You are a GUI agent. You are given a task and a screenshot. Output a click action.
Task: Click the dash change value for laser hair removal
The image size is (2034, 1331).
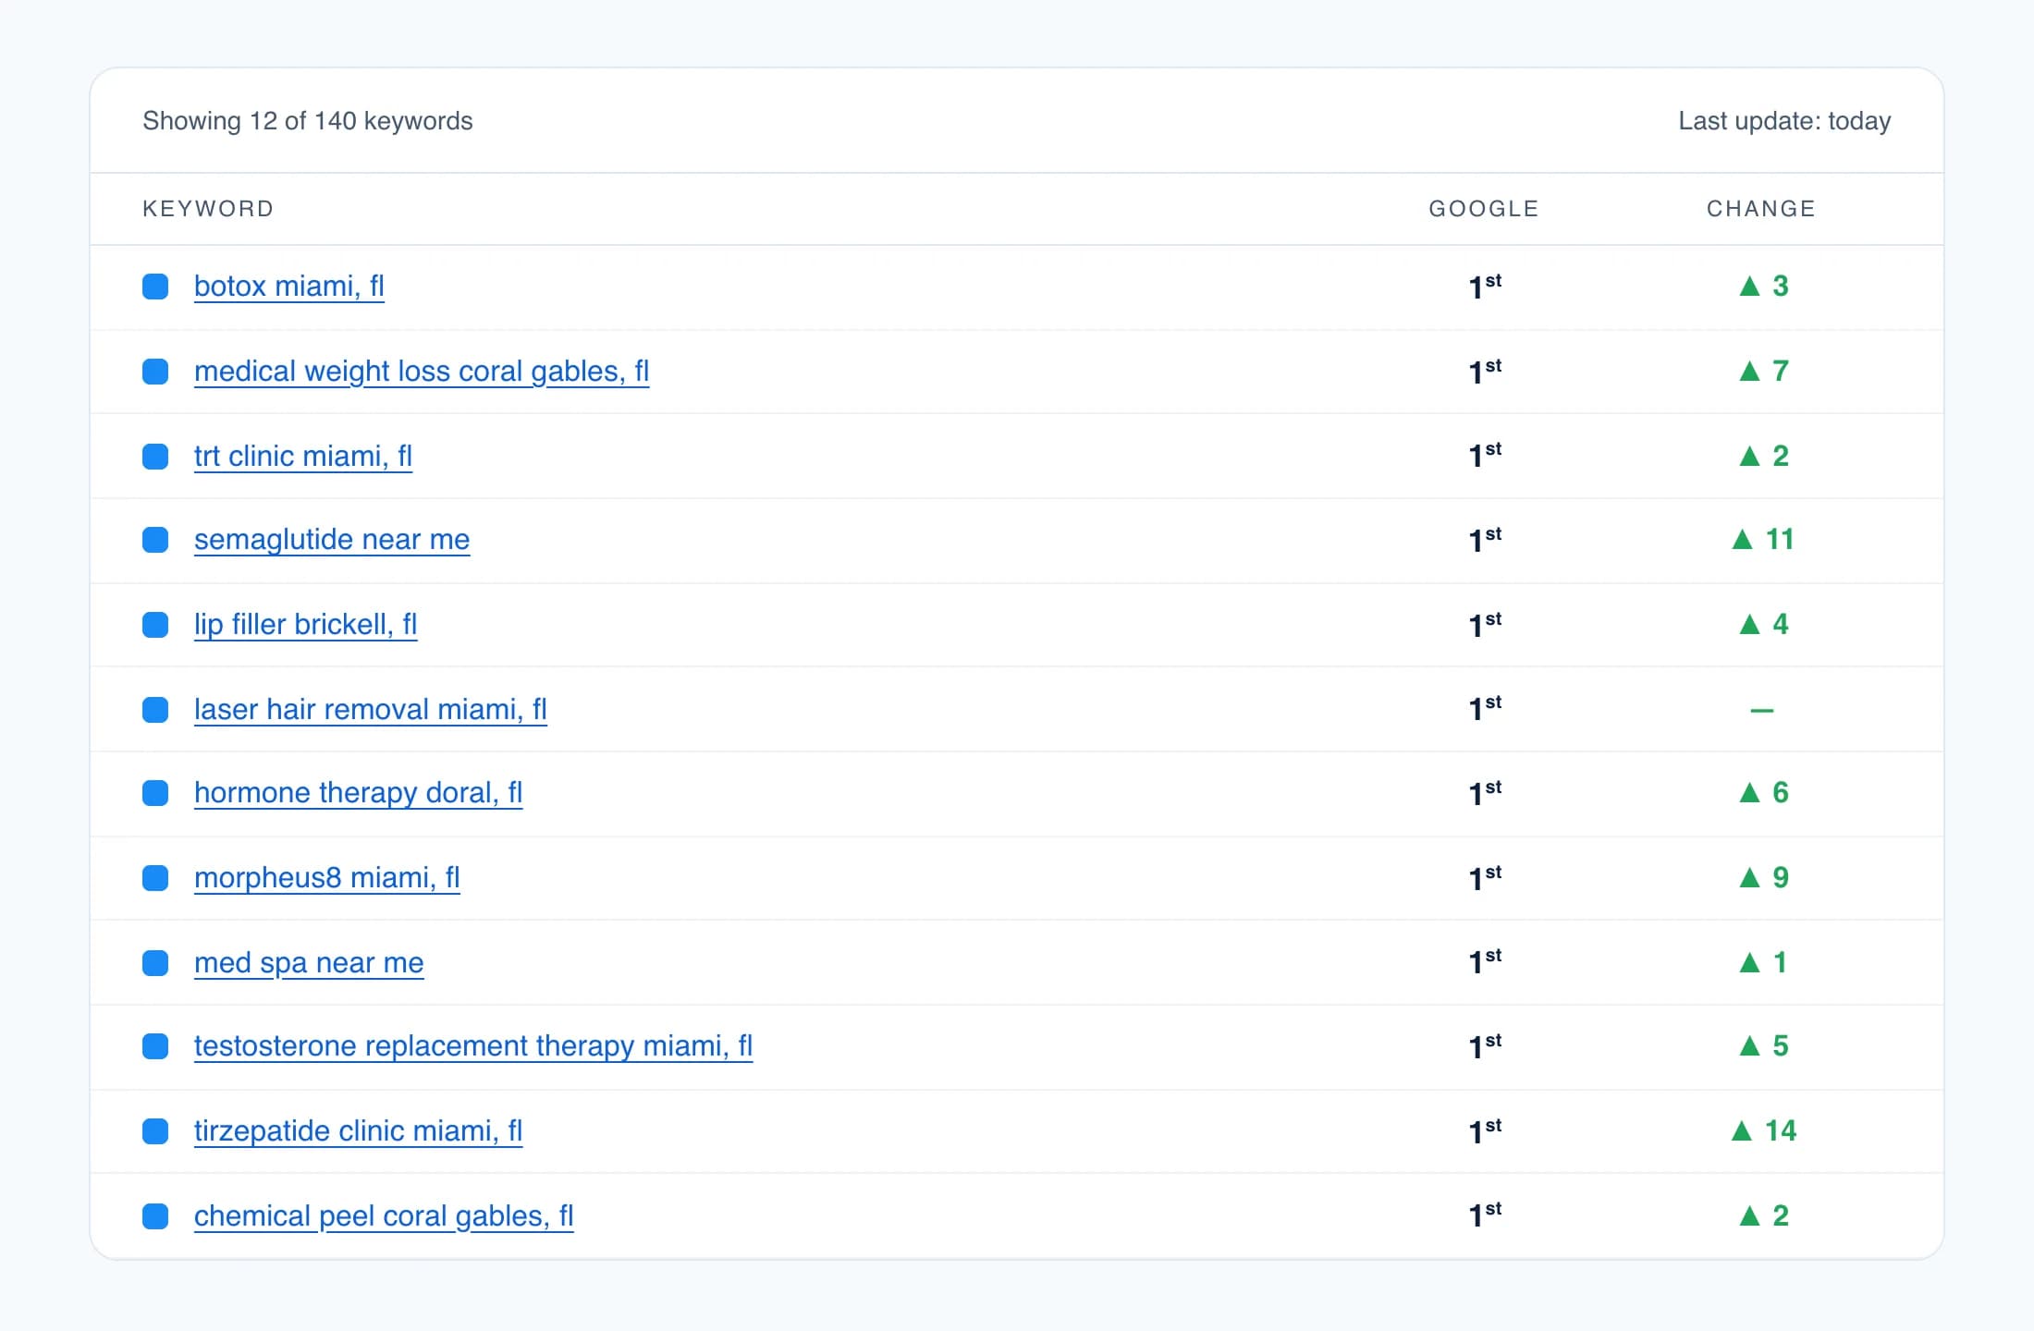click(x=1762, y=710)
